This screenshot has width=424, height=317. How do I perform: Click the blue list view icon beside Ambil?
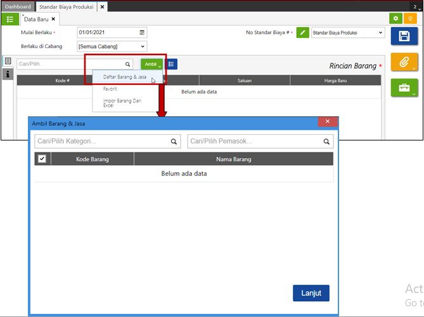click(x=172, y=64)
